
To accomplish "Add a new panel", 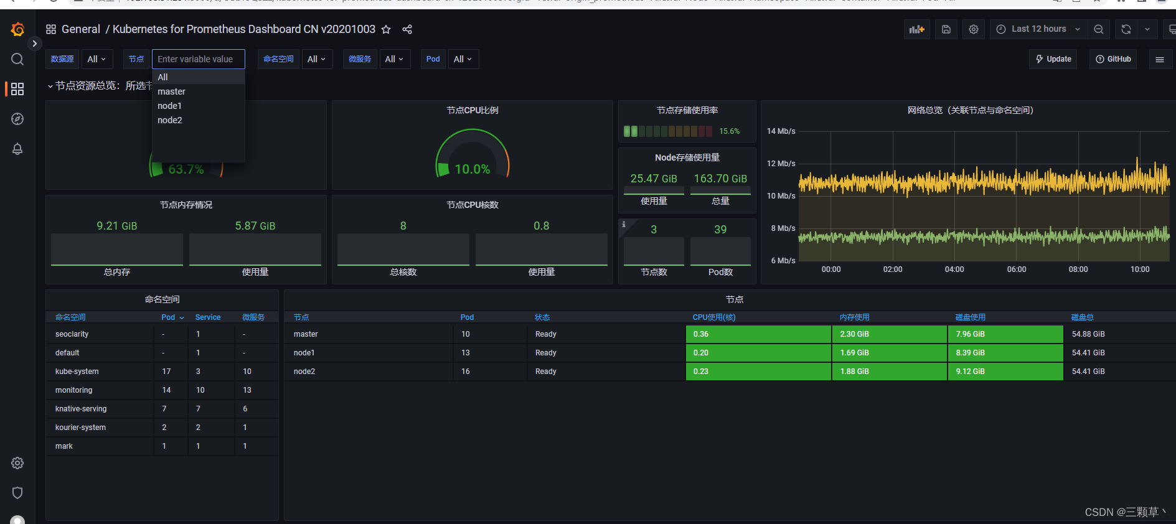I will point(917,29).
